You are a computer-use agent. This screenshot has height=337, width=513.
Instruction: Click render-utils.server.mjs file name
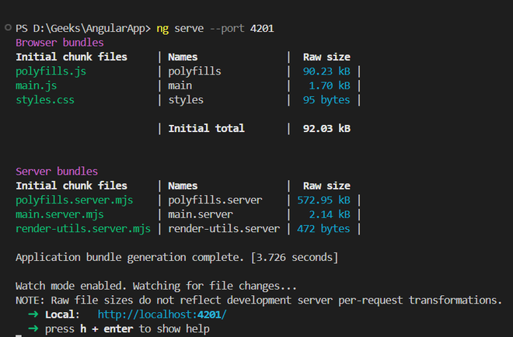(83, 228)
